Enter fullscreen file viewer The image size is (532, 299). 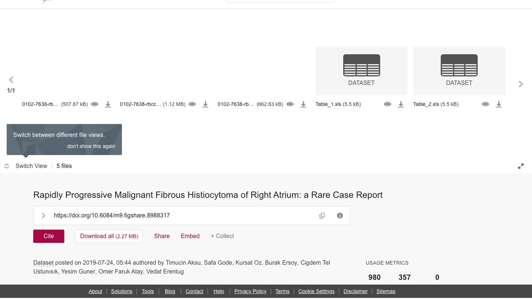coord(521,166)
